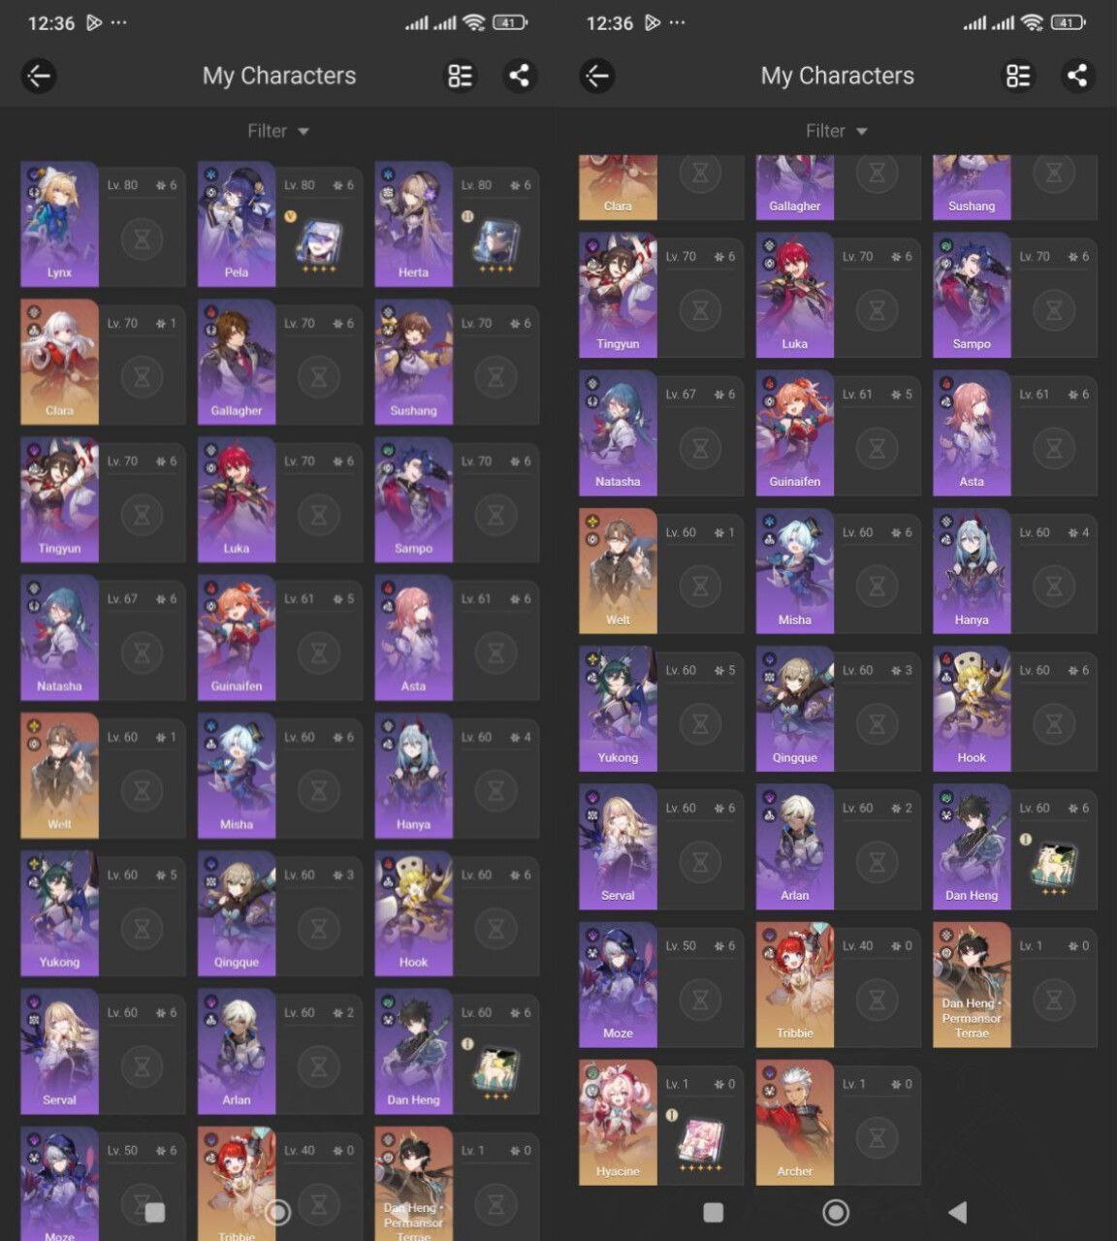Choose Qingque in the left screenshot
The width and height of the screenshot is (1117, 1241).
tap(280, 913)
